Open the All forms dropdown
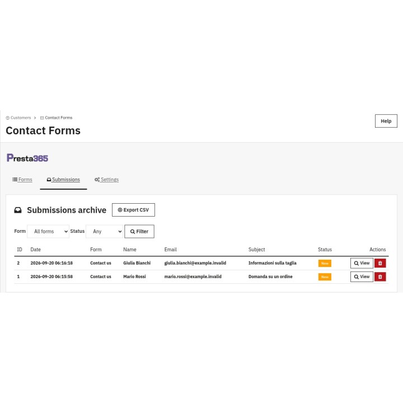403x403 pixels. pos(48,231)
